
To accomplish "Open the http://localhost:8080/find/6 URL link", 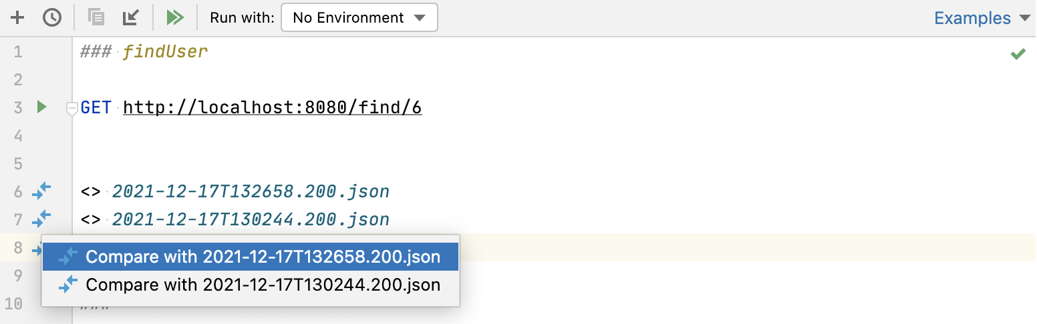I will point(273,107).
